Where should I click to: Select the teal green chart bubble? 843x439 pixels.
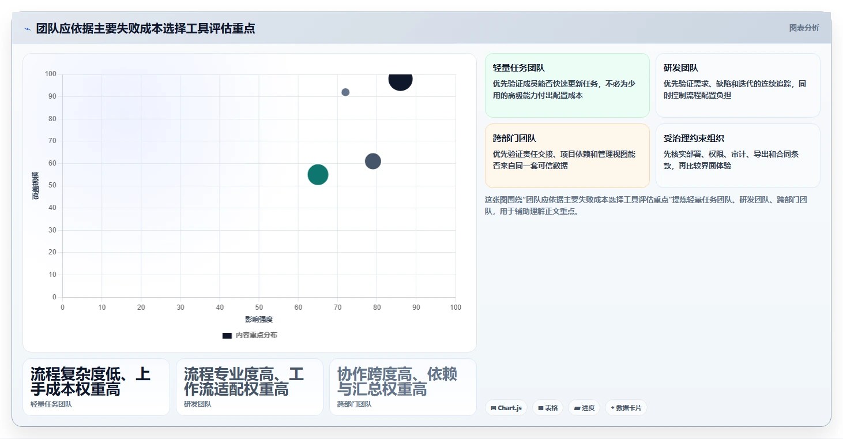pos(318,174)
